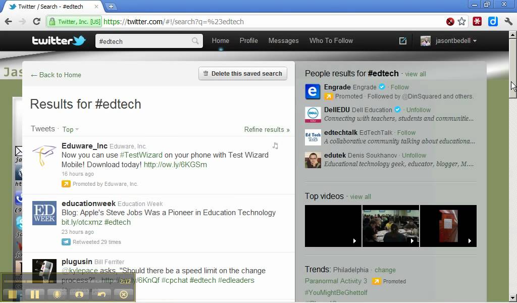Play the first black video thumbnail

pyautogui.click(x=333, y=226)
